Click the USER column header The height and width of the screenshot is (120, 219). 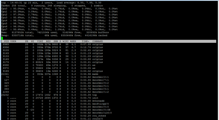pyautogui.click(x=13, y=41)
